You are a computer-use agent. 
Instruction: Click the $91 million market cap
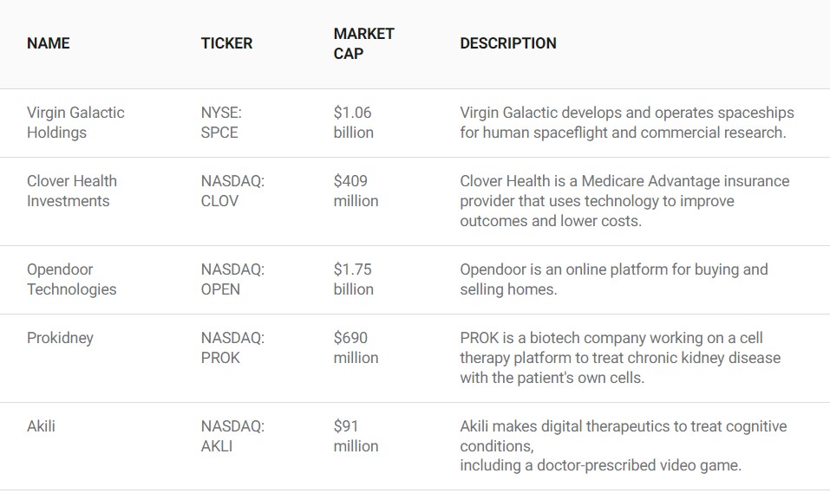[356, 436]
